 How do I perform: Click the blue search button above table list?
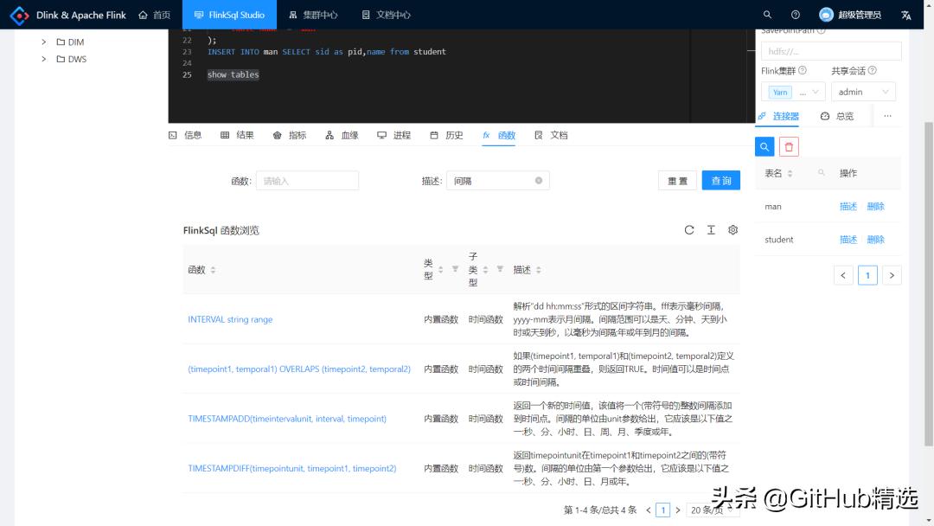(764, 146)
